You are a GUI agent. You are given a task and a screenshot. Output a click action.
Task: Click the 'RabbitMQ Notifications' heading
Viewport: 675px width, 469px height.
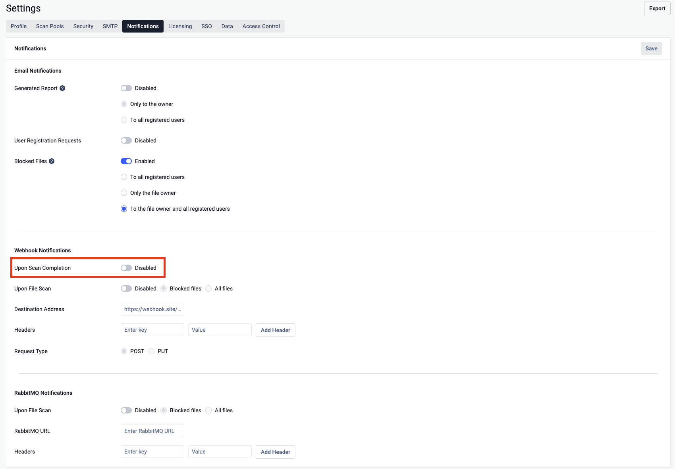43,393
